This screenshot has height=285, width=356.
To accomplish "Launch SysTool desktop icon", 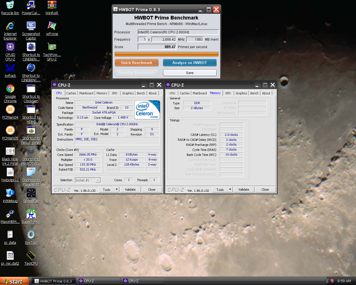I will pos(31,237).
